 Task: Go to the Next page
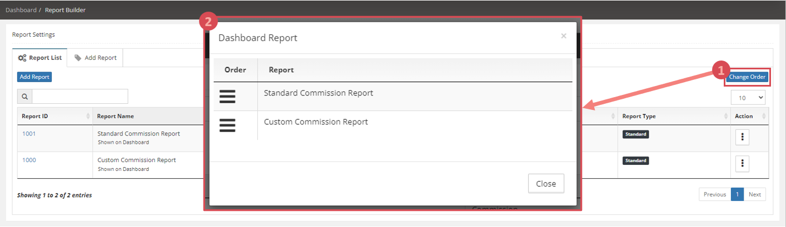pos(755,194)
